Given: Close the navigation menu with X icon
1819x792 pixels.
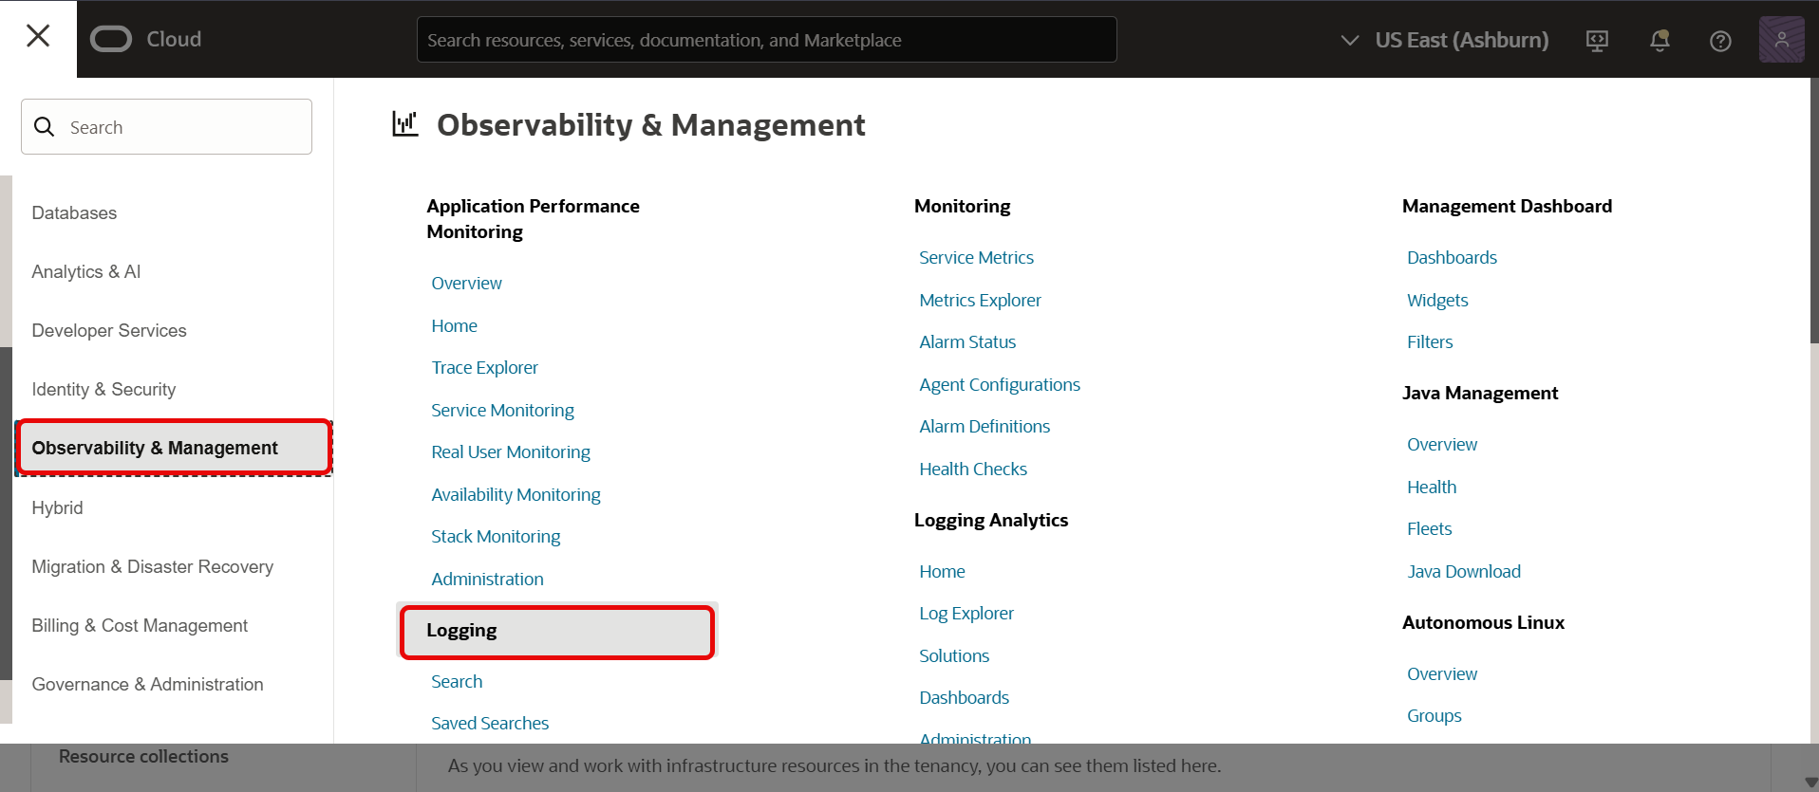Looking at the screenshot, I should coord(38,36).
